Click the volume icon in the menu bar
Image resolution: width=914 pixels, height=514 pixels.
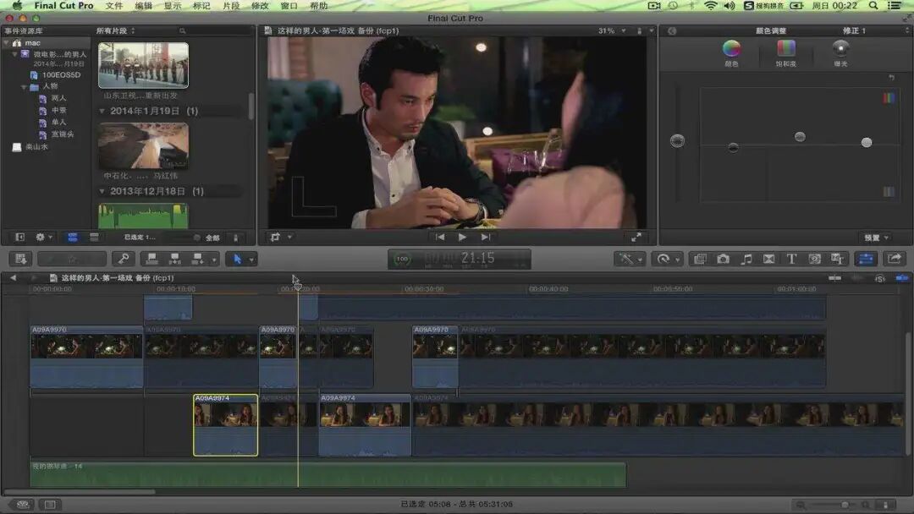pyautogui.click(x=730, y=6)
